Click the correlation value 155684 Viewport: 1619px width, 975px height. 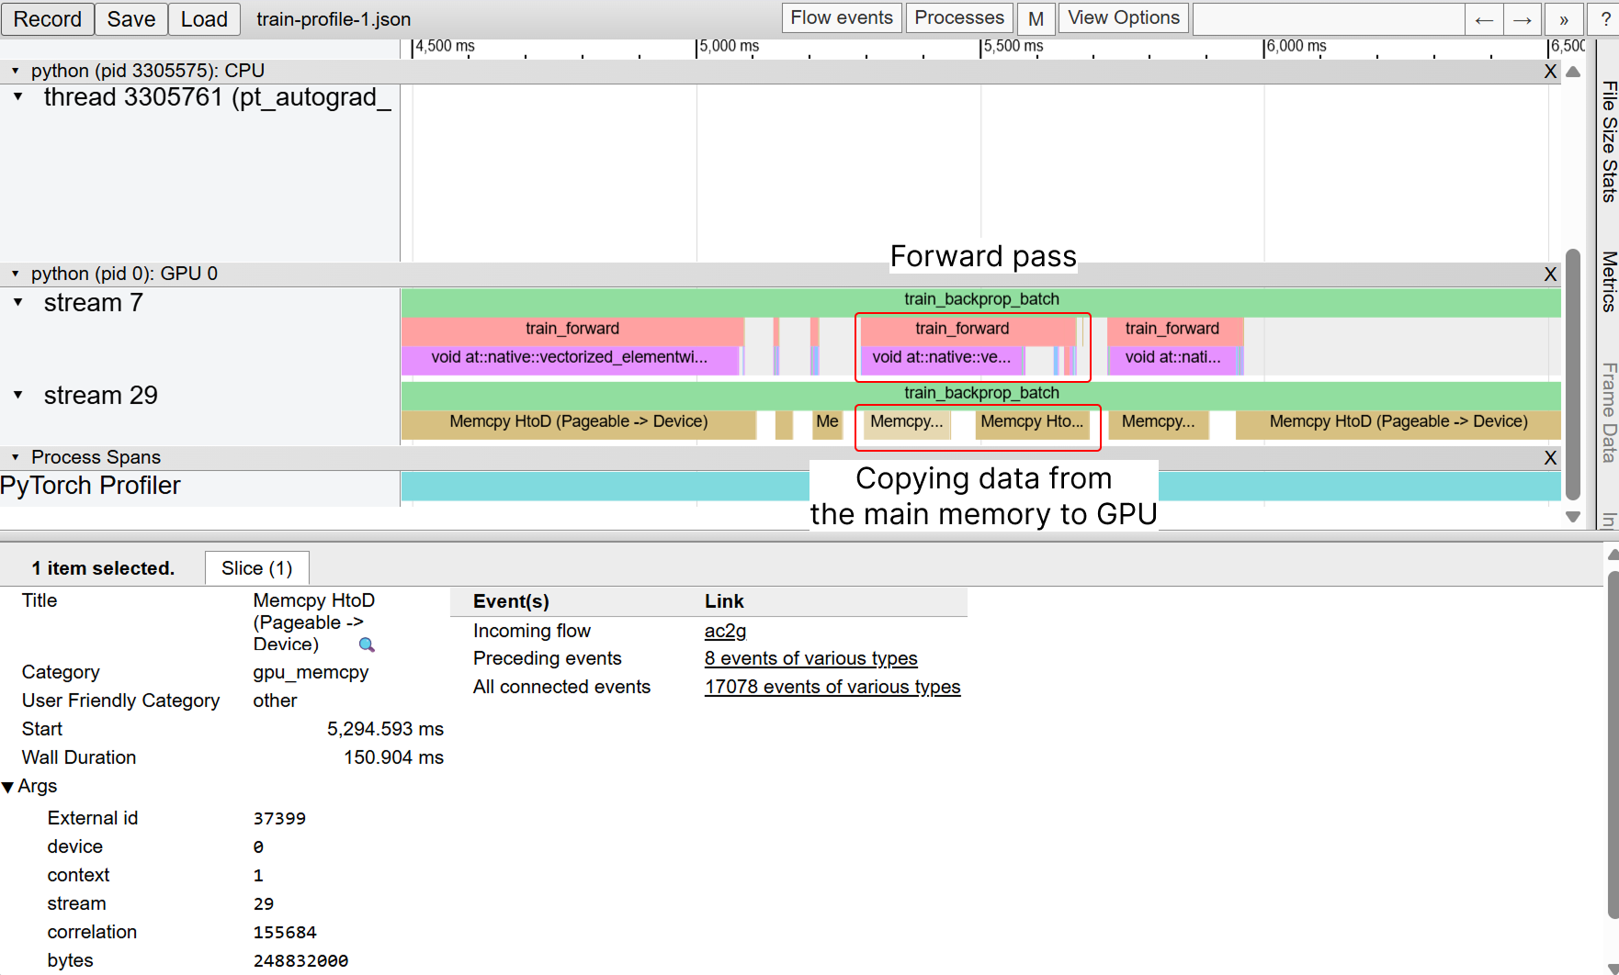pos(285,933)
